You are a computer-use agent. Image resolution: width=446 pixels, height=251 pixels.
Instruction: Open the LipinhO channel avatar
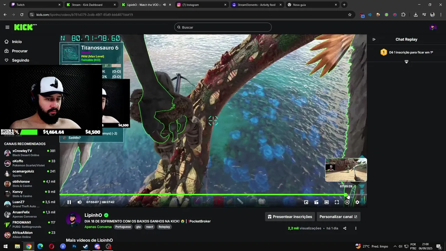[74, 220]
